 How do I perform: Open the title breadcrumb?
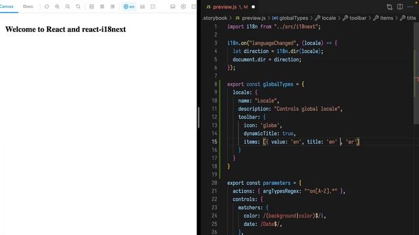click(x=411, y=18)
